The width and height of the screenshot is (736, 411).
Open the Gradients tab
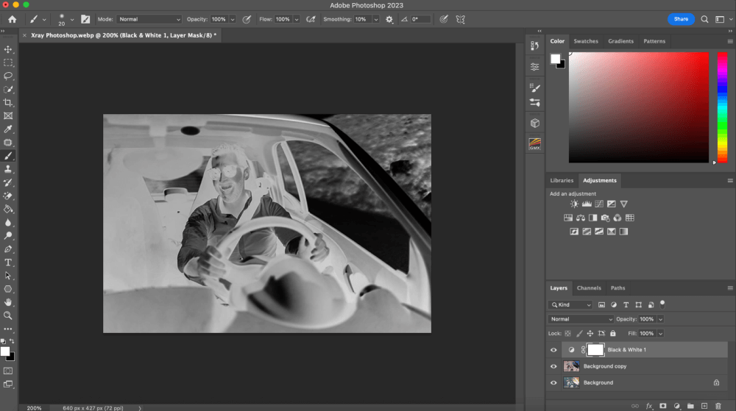[620, 41]
